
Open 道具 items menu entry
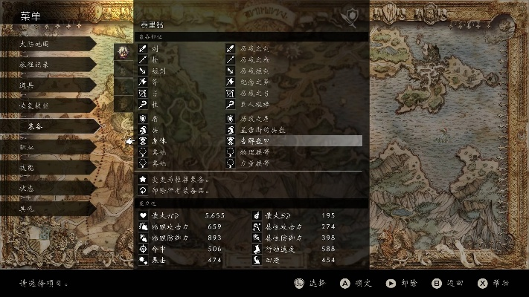coord(48,85)
